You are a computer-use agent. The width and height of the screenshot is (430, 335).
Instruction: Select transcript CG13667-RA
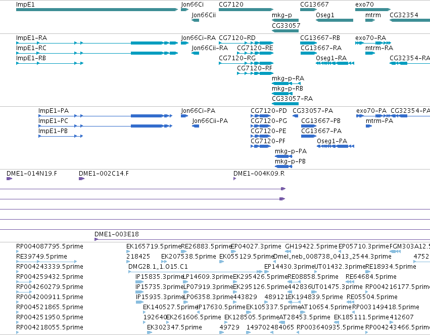tap(309, 53)
